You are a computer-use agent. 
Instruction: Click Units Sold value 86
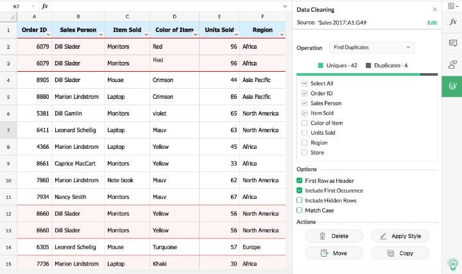(x=219, y=97)
